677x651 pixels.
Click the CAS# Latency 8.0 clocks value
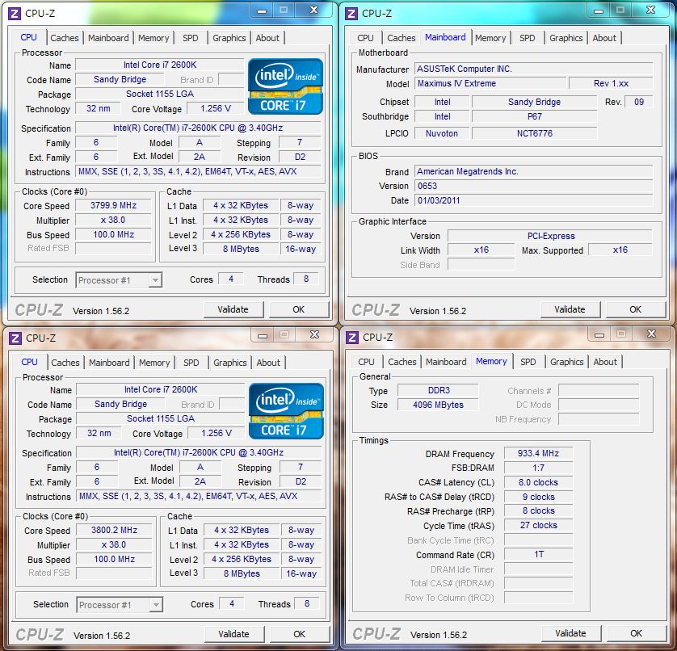tap(538, 483)
